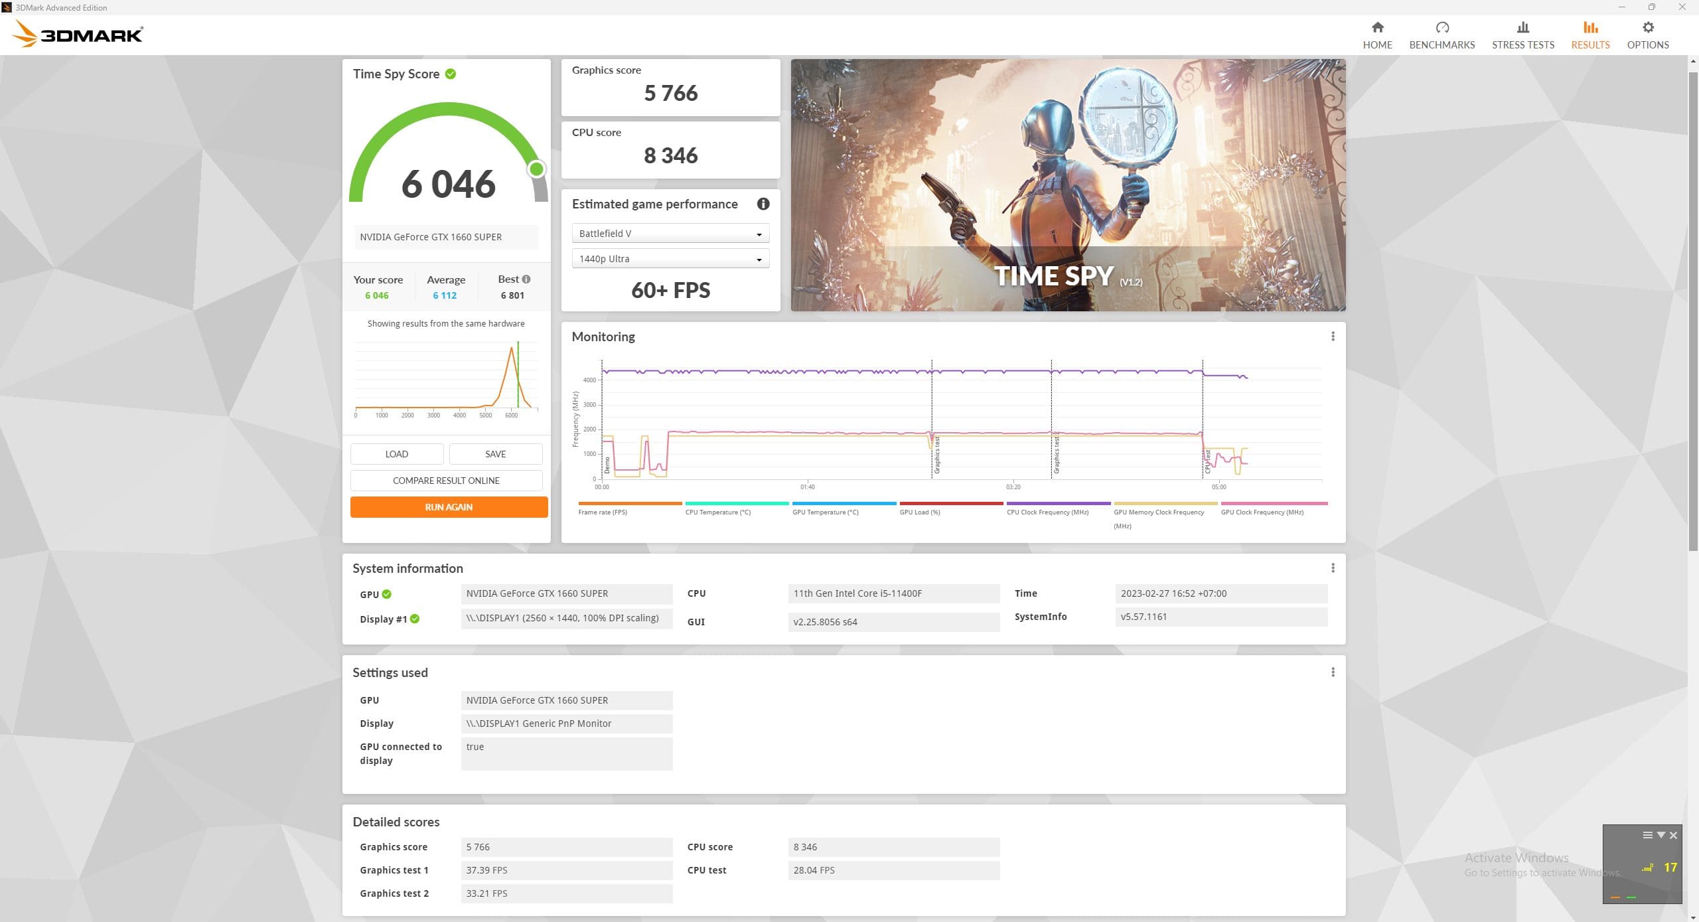Click the green score marker on the gauge
This screenshot has height=922, width=1699.
(536, 169)
